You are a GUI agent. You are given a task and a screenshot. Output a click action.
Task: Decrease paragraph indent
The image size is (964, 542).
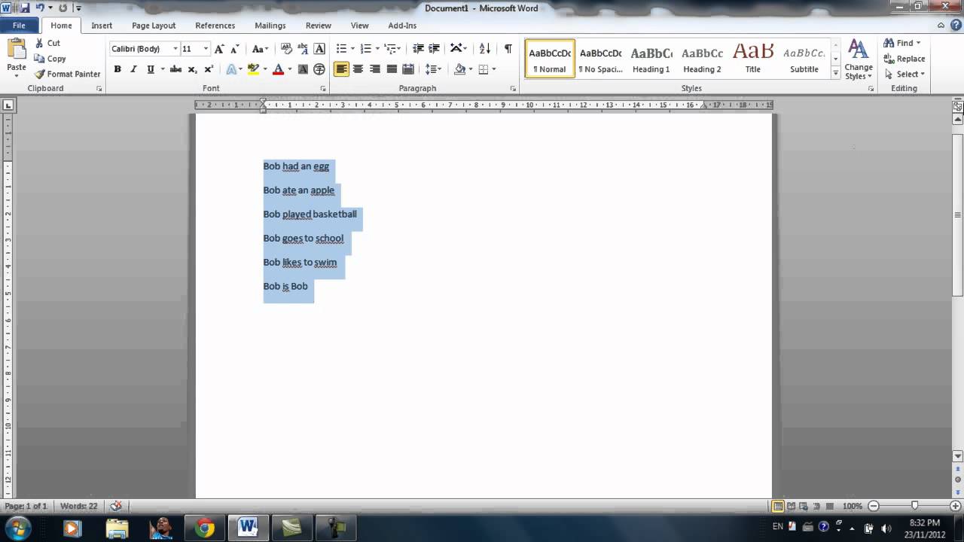pyautogui.click(x=419, y=49)
